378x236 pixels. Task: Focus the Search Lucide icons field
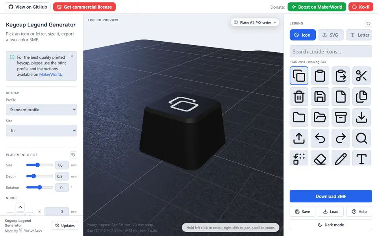click(x=331, y=51)
